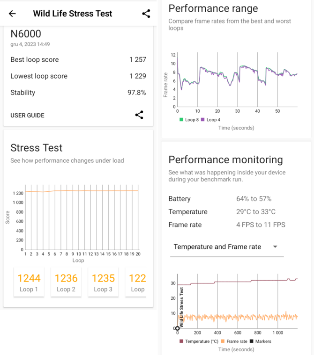Click 'See how performance changes under load' text
This screenshot has width=314, height=355.
point(67,160)
